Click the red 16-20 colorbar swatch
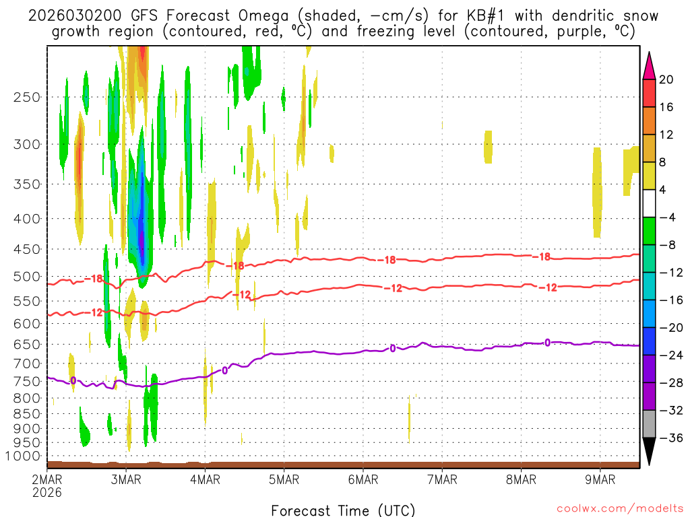 tap(649, 93)
